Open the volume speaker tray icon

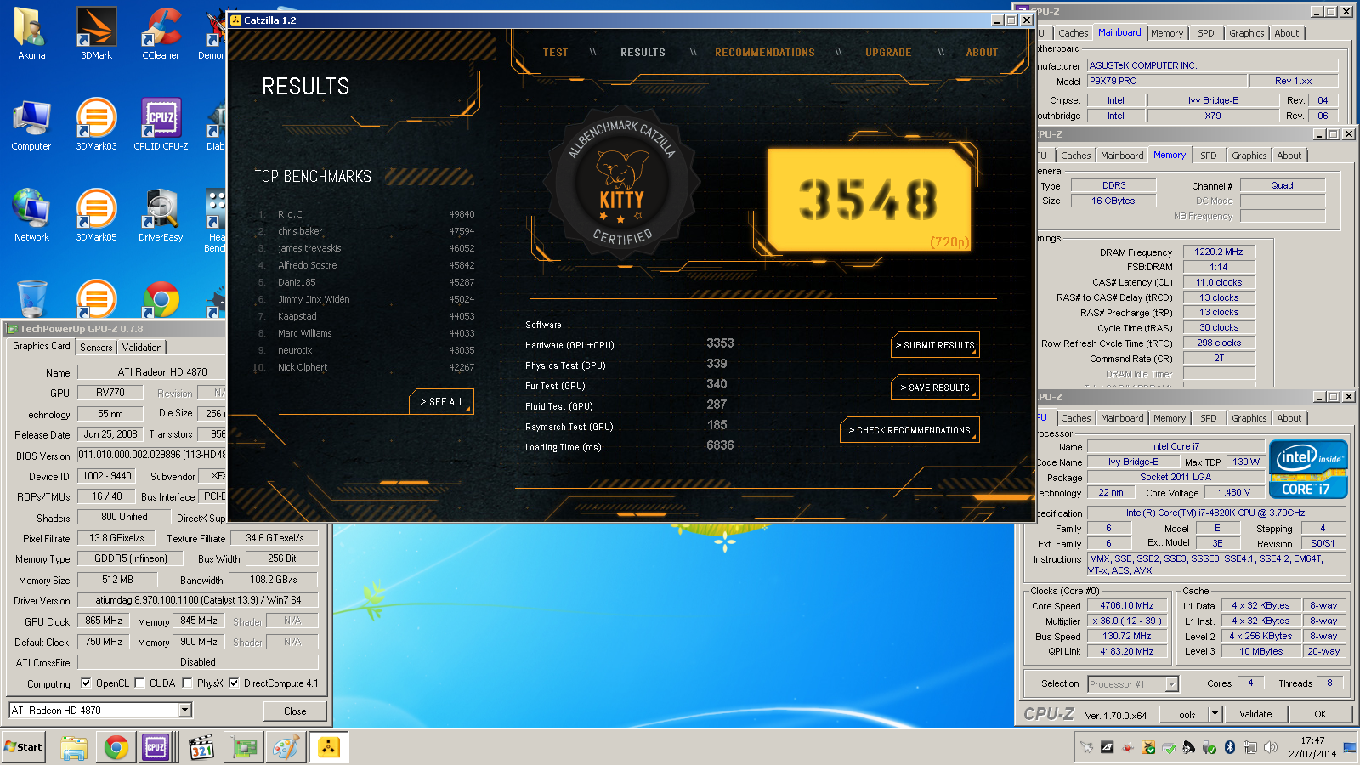click(x=1271, y=747)
